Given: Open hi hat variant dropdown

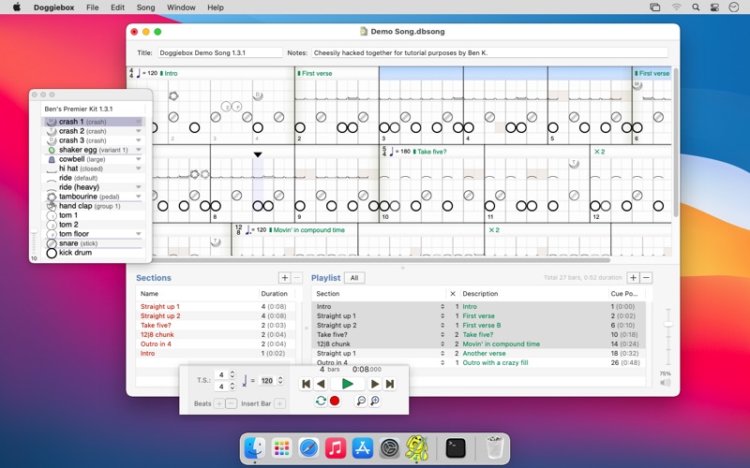Looking at the screenshot, I should 138,168.
